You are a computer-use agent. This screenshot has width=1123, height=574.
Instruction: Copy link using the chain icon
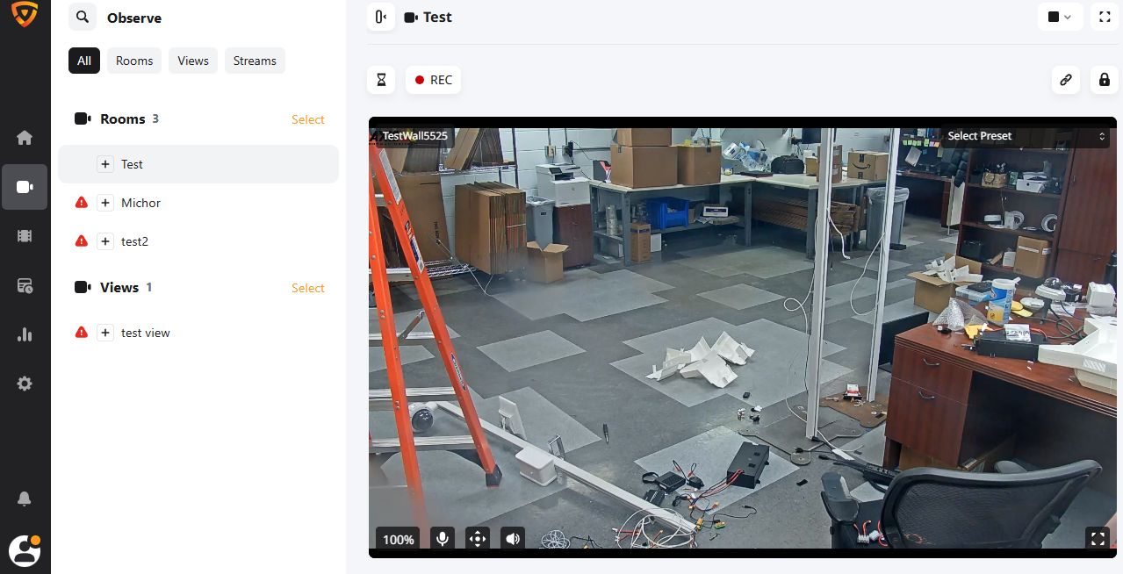[x=1066, y=80]
